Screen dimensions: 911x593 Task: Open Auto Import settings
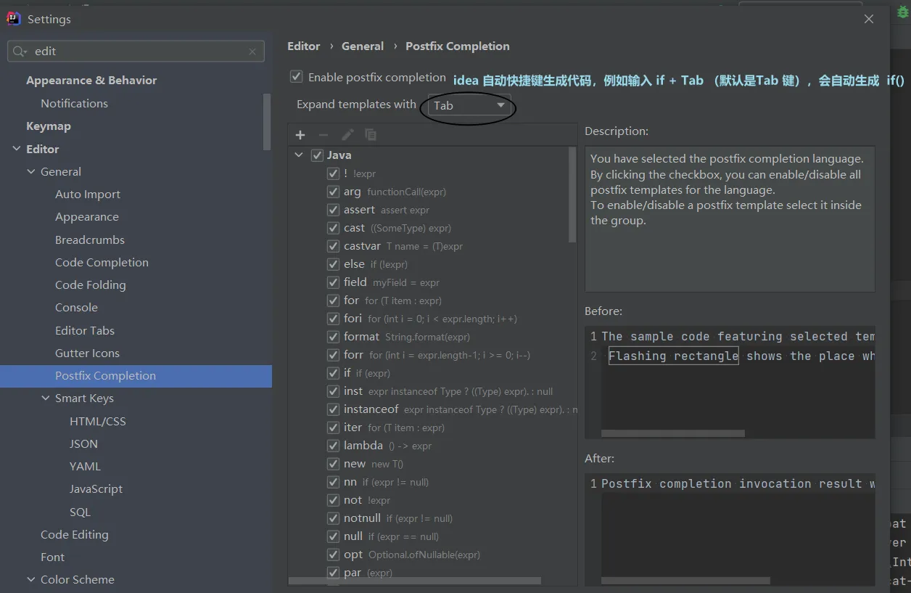tap(88, 195)
